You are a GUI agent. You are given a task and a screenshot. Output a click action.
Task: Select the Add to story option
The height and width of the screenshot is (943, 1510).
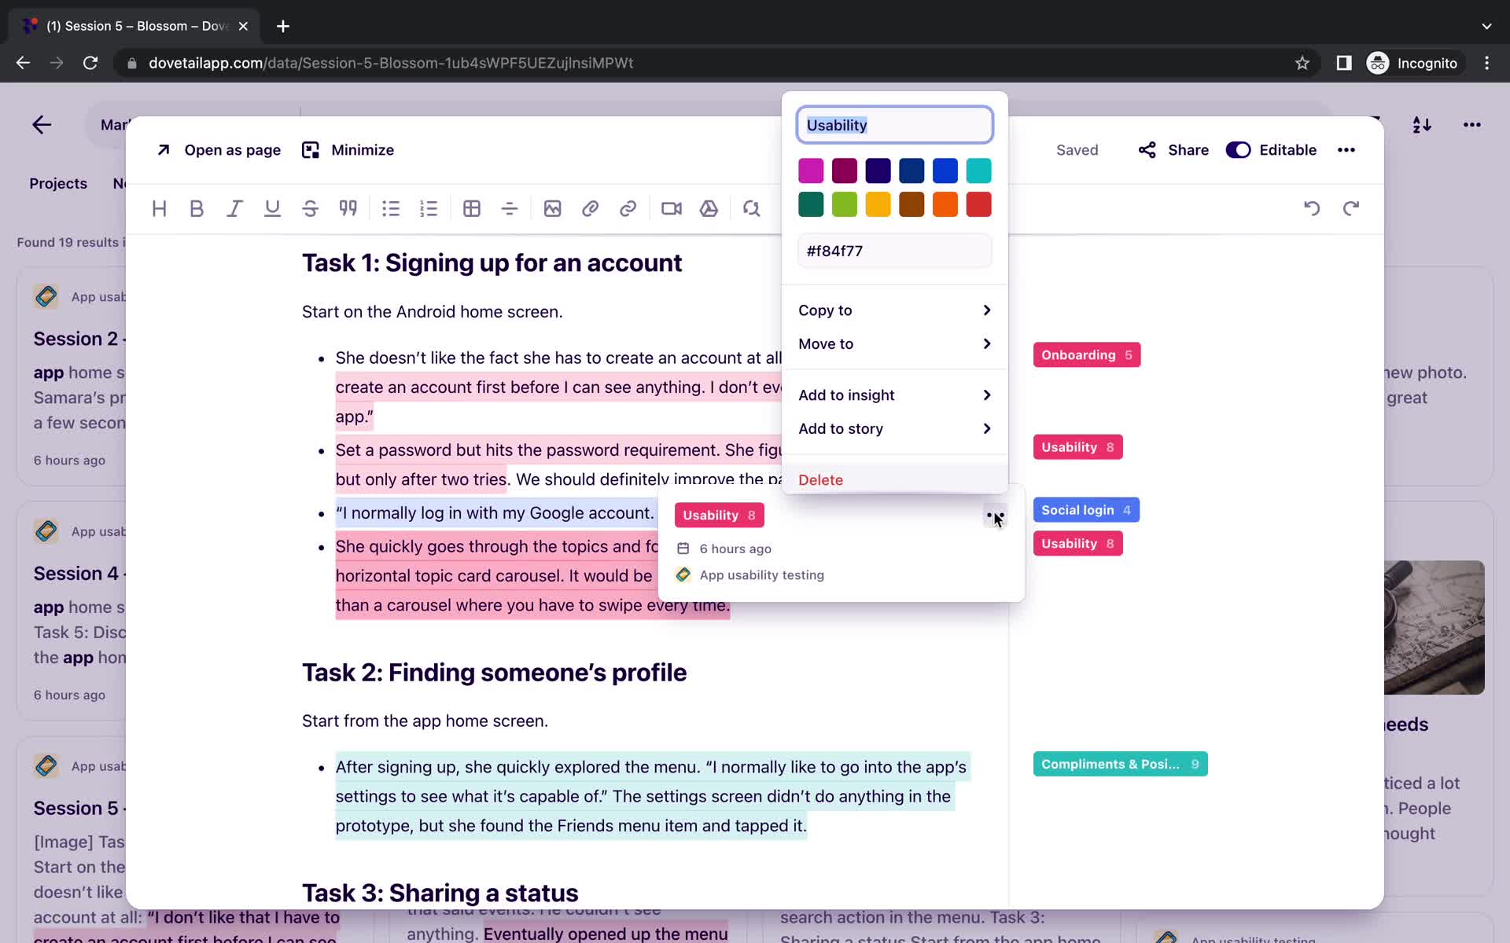point(842,428)
